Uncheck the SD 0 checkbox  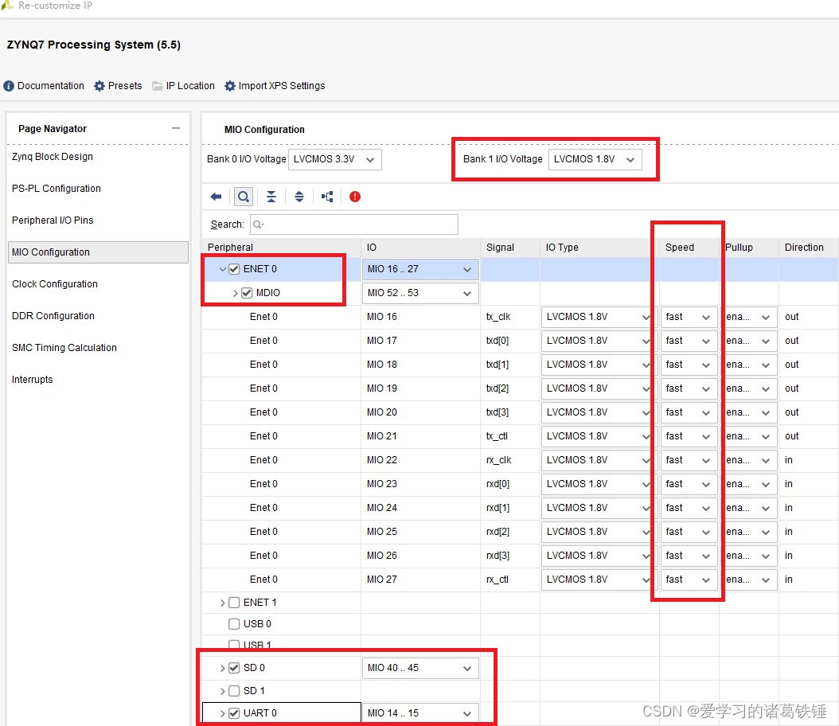tap(234, 668)
